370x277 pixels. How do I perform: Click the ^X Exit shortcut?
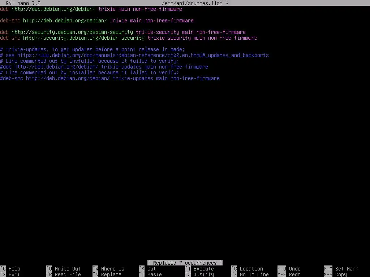(x=10, y=274)
